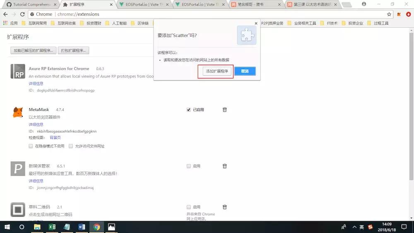
Task: Open the Chrome profile account icon
Action: 364,4
